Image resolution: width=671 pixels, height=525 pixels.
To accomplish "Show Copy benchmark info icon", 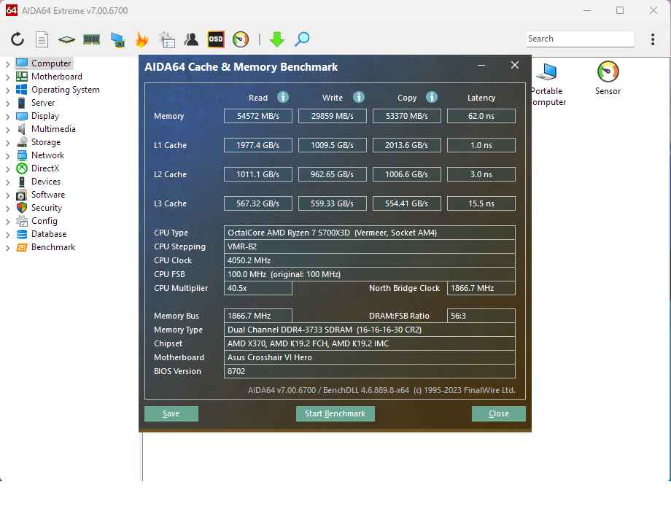I will coord(432,97).
